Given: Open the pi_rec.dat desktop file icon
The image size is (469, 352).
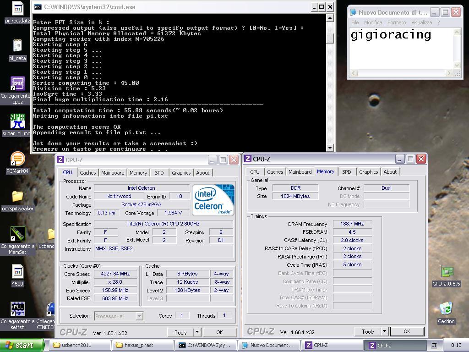Looking at the screenshot, I should point(18,9).
